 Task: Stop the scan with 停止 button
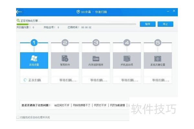pos(165,24)
